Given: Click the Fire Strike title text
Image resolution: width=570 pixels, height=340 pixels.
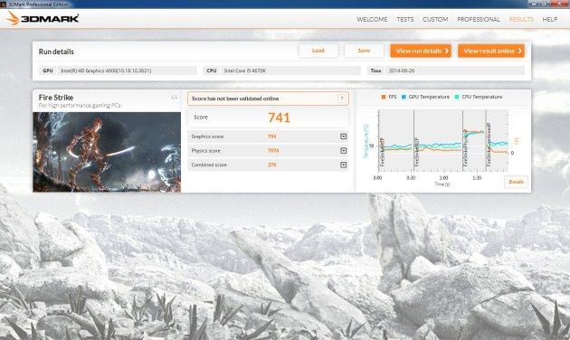Looking at the screenshot, I should [56, 98].
